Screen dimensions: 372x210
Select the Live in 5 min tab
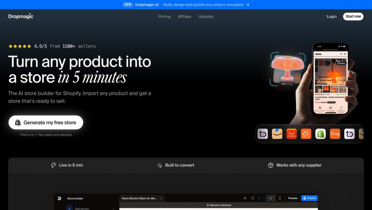coord(67,165)
